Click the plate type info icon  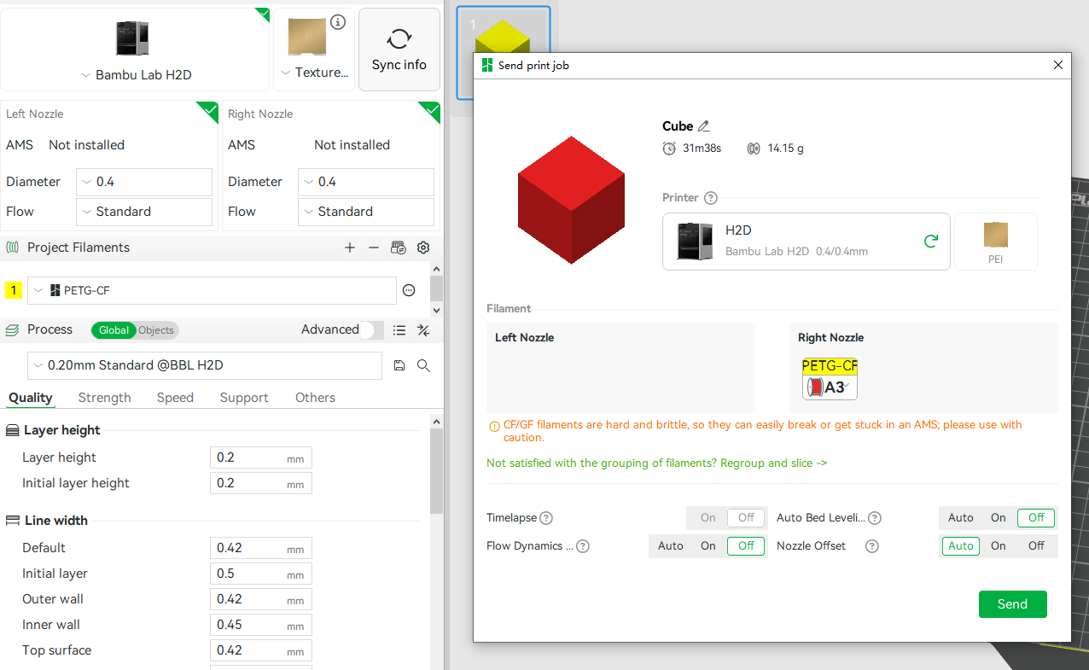338,21
